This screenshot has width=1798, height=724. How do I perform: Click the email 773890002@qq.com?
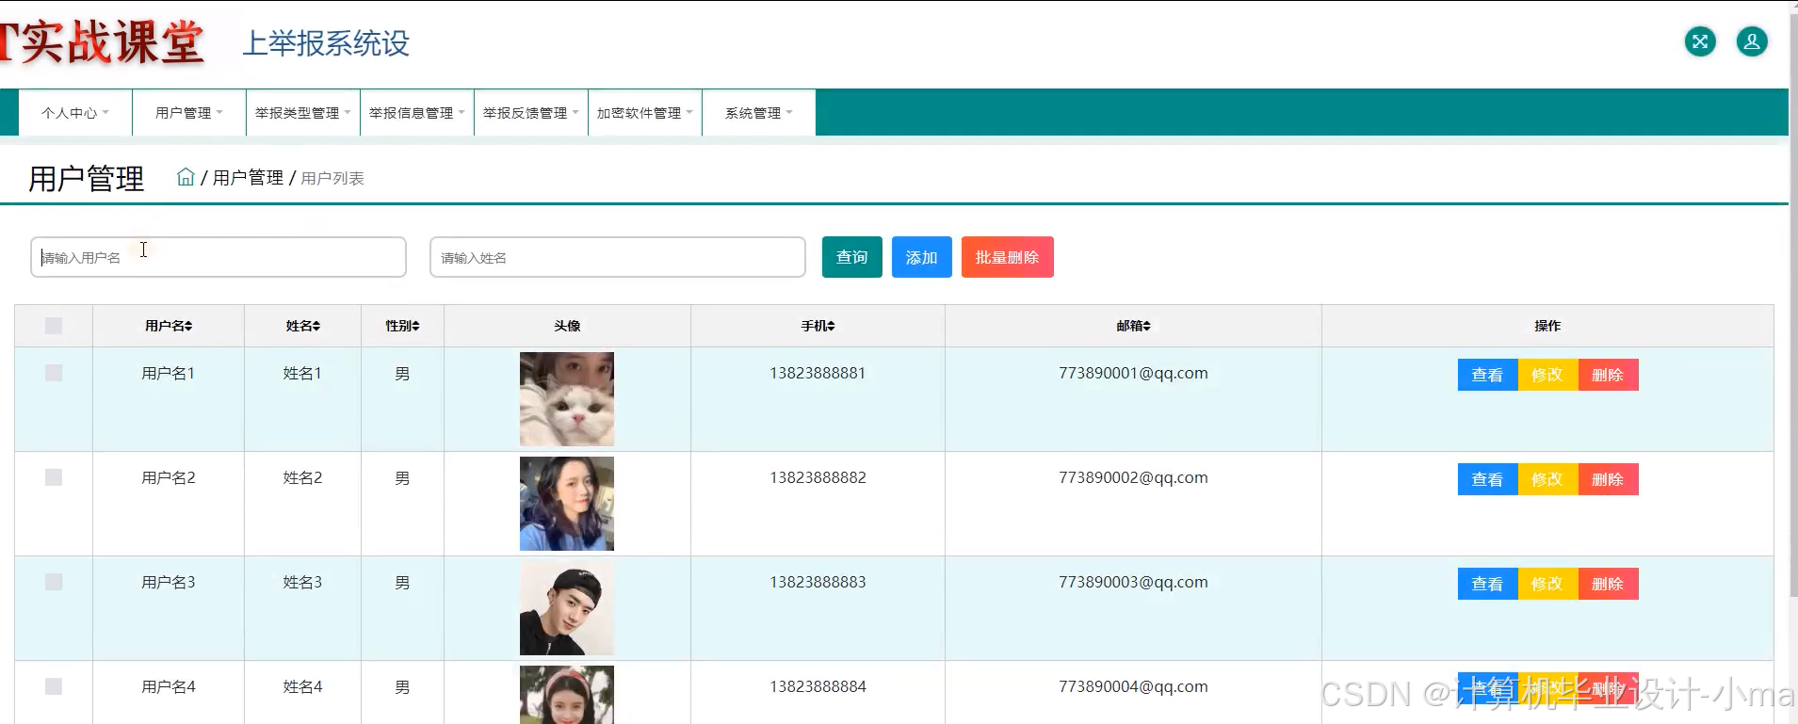1133,477
